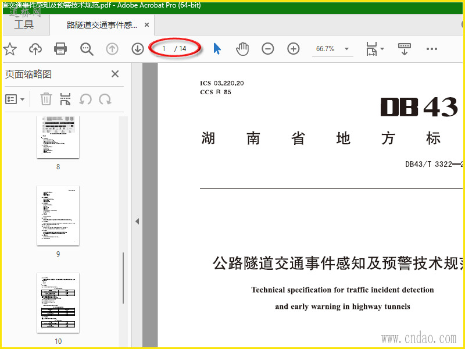465x349 pixels.
Task: Zoom in with plus button
Action: click(294, 49)
